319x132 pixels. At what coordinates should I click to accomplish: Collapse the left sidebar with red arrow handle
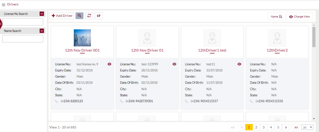click(1, 24)
